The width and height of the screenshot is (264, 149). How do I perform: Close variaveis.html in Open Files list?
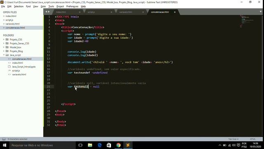tap(4, 24)
